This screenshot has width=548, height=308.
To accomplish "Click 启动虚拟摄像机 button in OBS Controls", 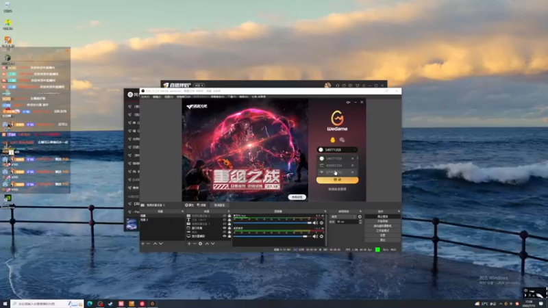I will [383, 226].
